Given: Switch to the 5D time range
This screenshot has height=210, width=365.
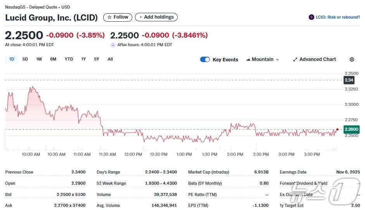Looking at the screenshot, I should coord(25,59).
